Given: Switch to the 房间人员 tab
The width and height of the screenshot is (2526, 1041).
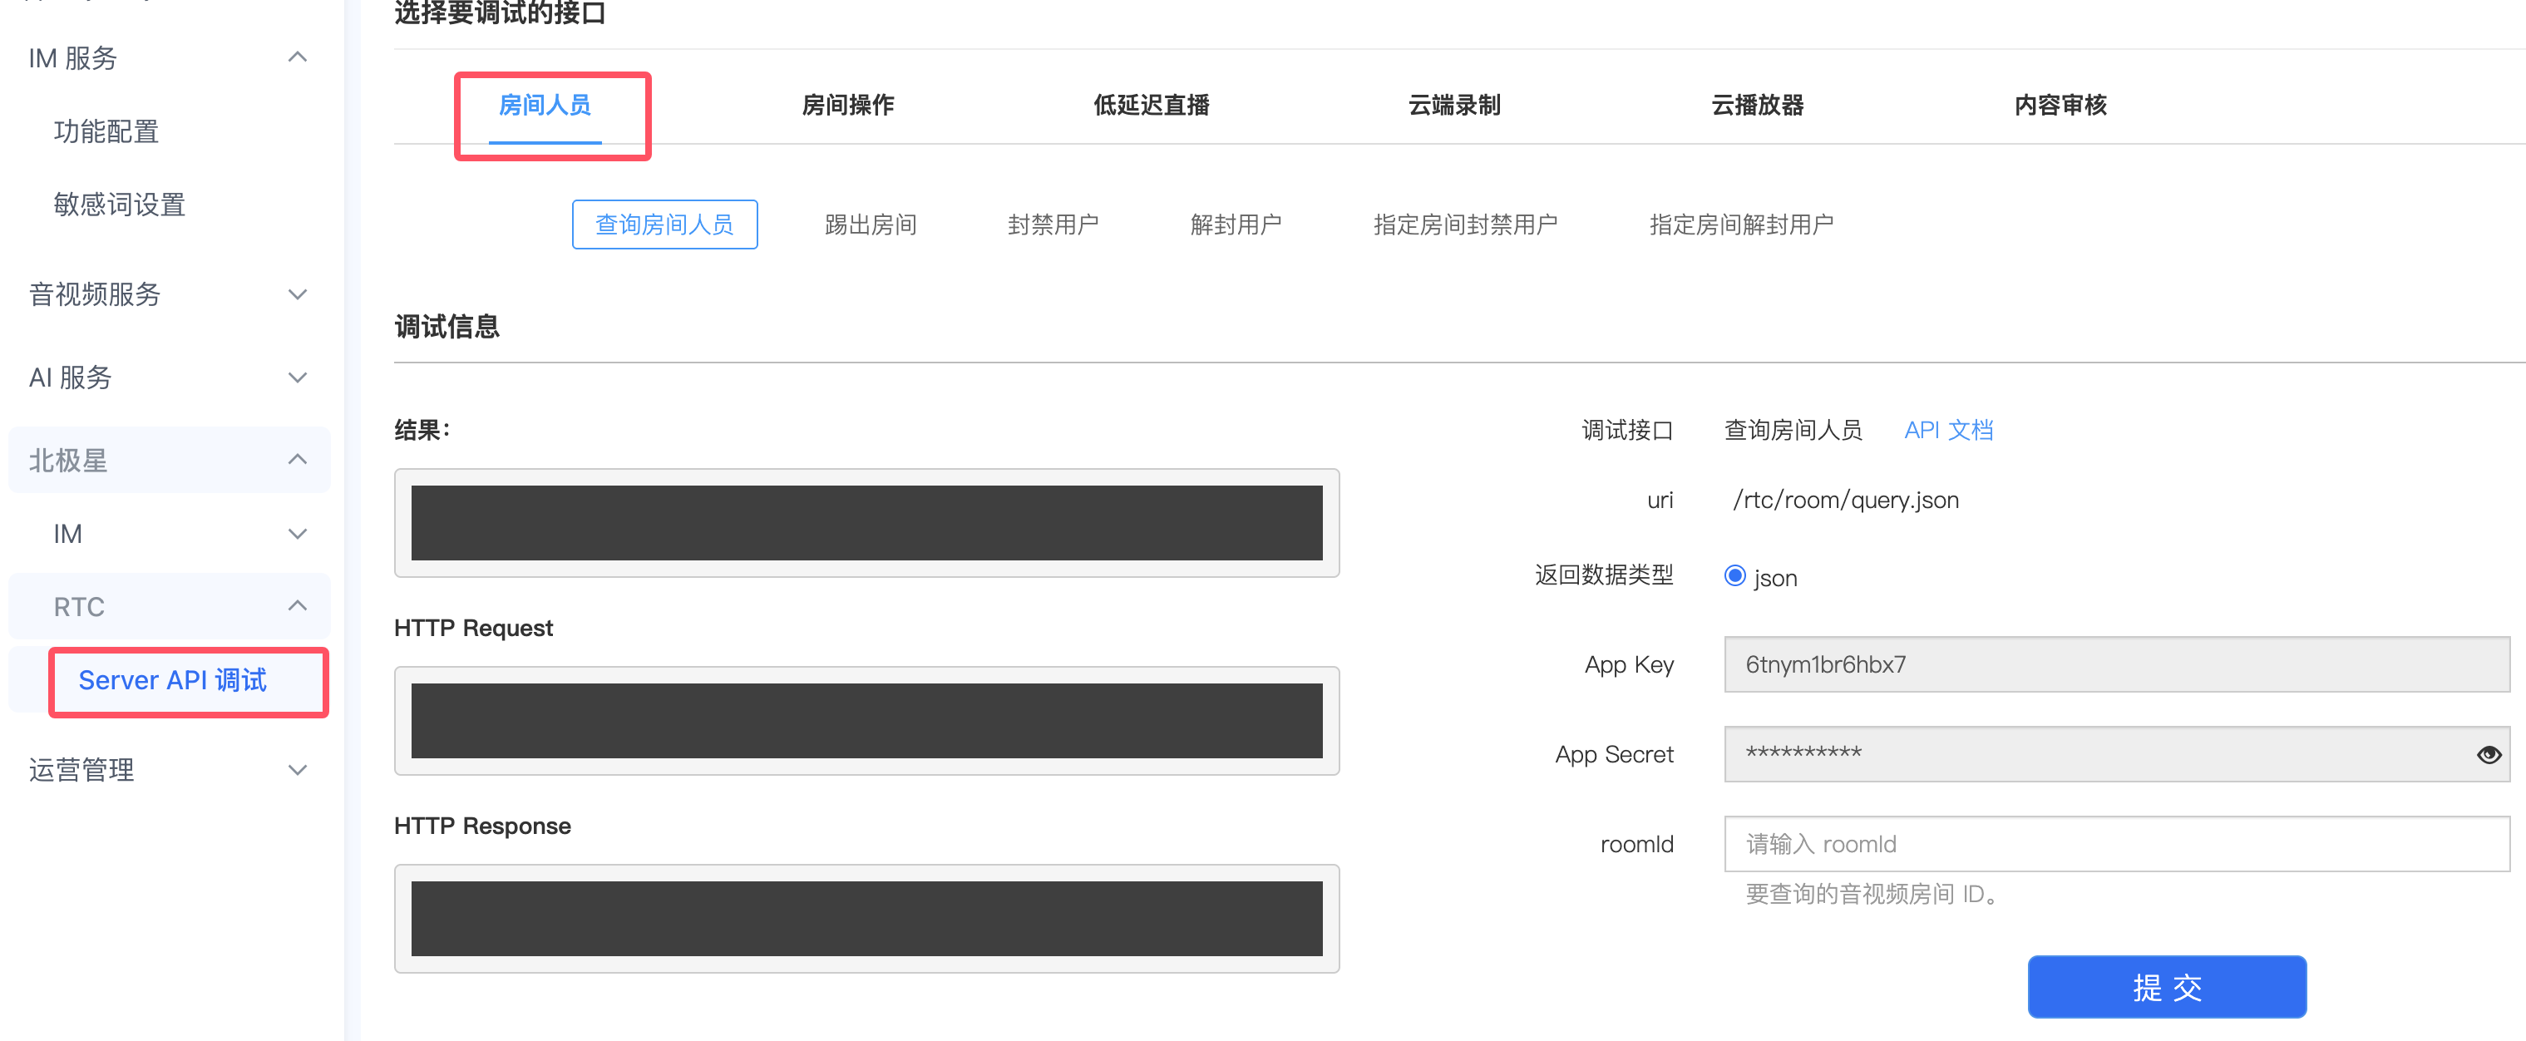Looking at the screenshot, I should click(x=545, y=105).
